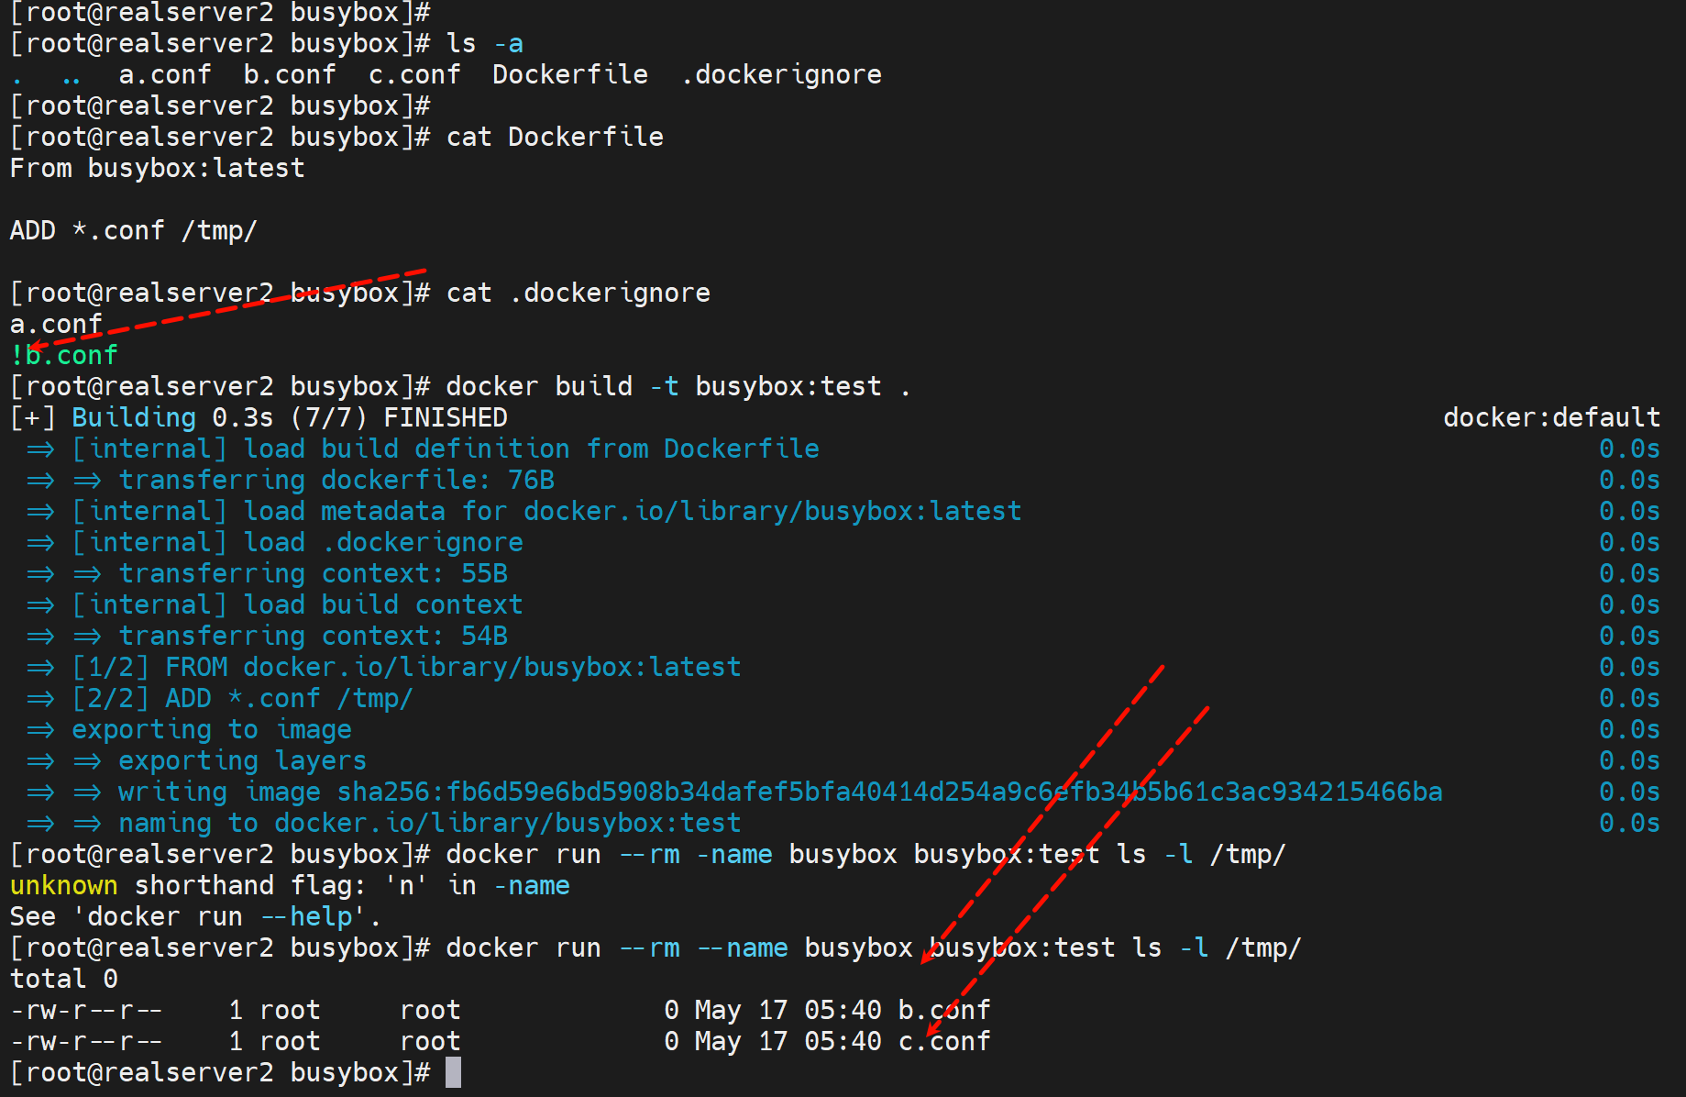Click the 'transferring context: 54B' line
The height and width of the screenshot is (1097, 1686).
tap(313, 636)
